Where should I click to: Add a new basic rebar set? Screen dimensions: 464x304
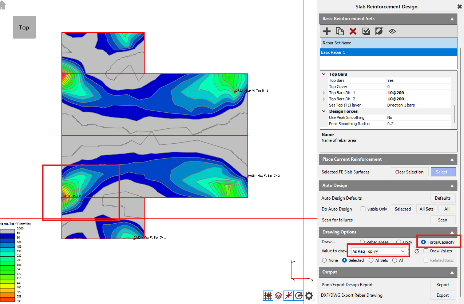(326, 31)
